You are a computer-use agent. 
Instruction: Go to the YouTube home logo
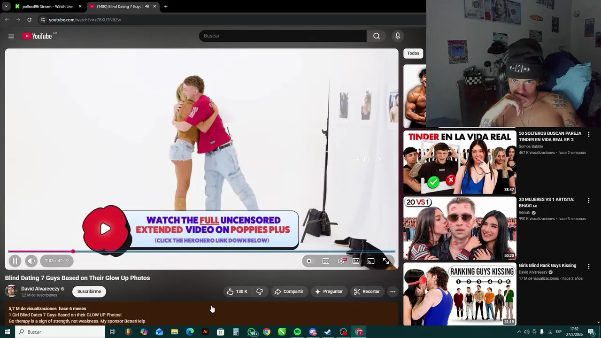coord(37,36)
